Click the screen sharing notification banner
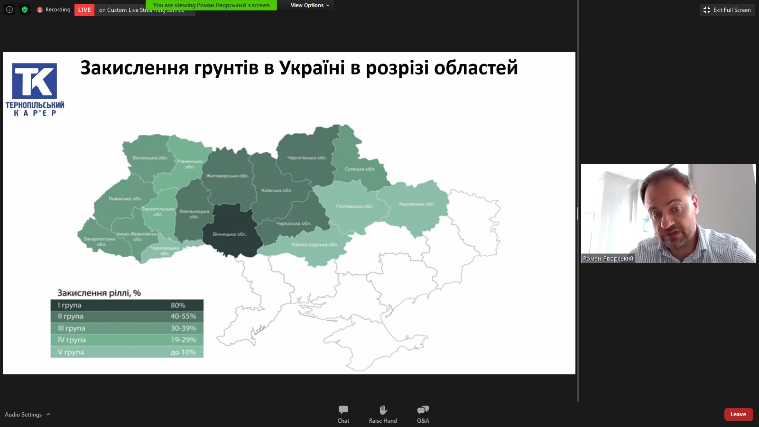The width and height of the screenshot is (759, 427). point(211,5)
